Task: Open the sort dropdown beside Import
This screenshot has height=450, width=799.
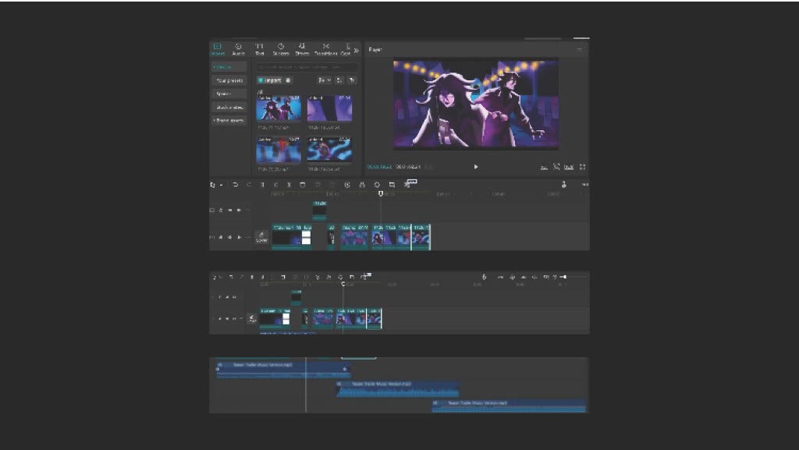Action: 324,80
